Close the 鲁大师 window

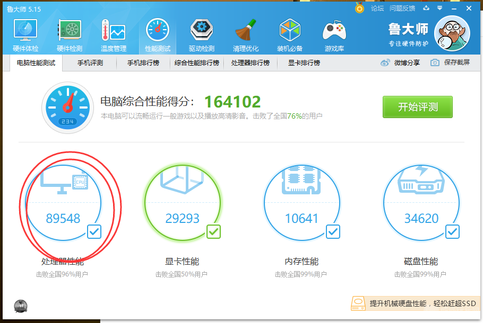tap(469, 8)
